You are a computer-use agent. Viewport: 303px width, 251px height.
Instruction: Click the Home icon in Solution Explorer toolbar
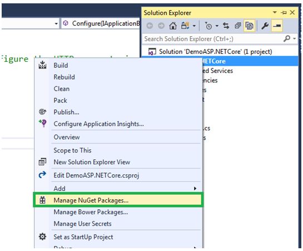[173, 26]
